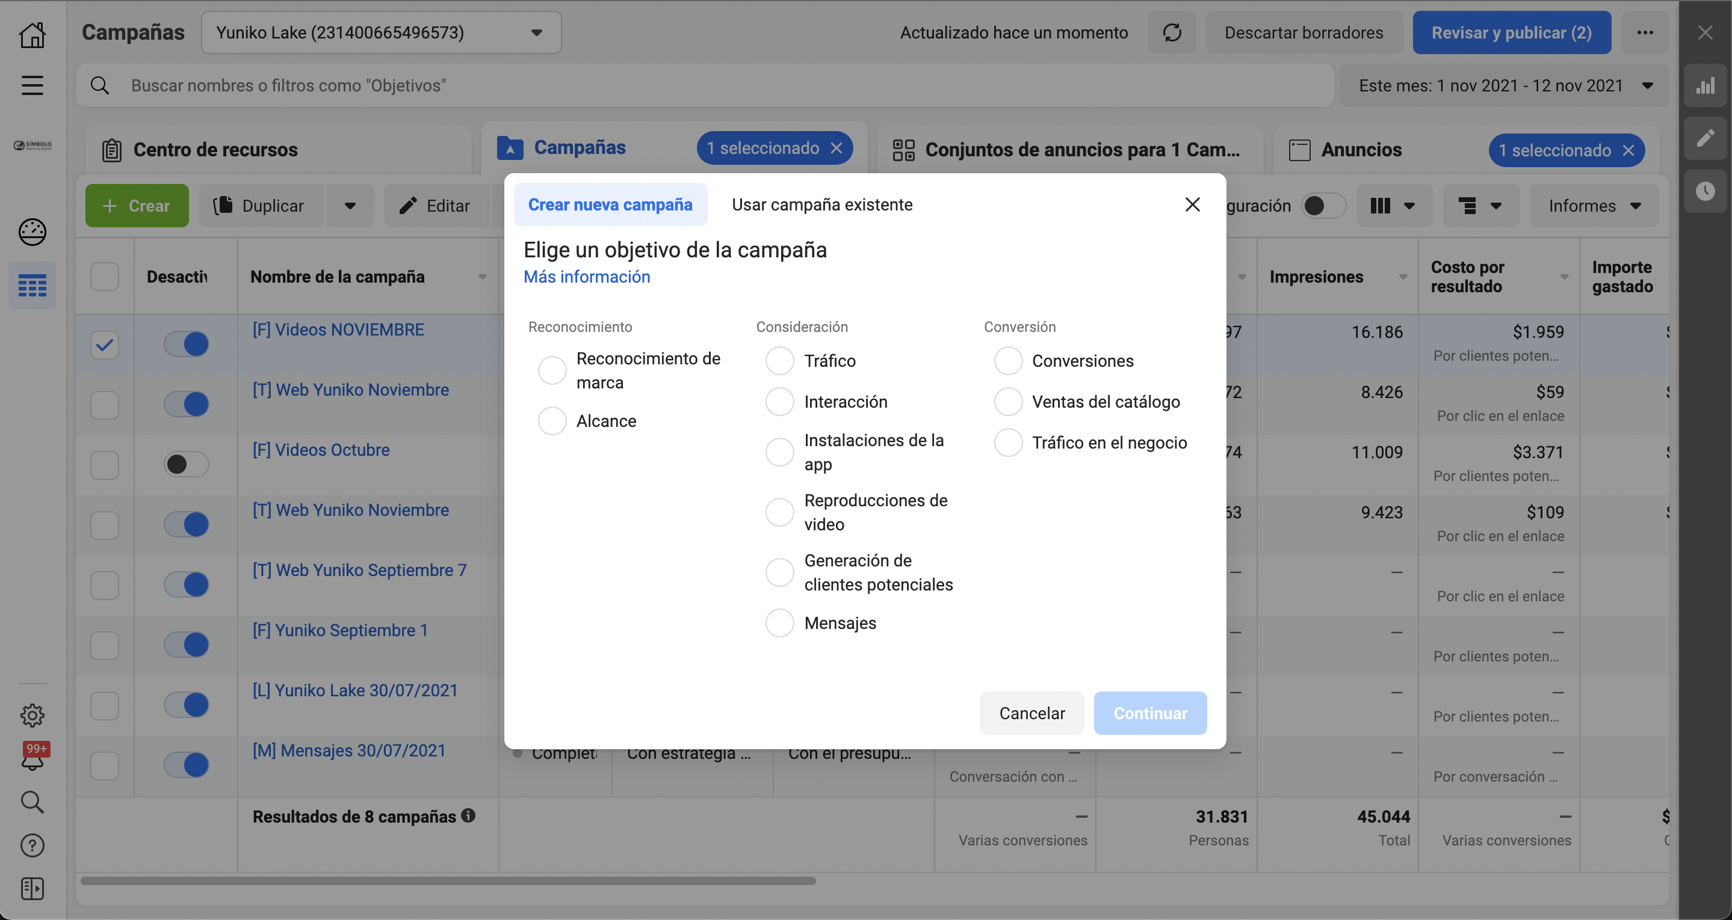Select the Campaigns grid icon in sidebar
The image size is (1732, 920).
click(x=32, y=285)
